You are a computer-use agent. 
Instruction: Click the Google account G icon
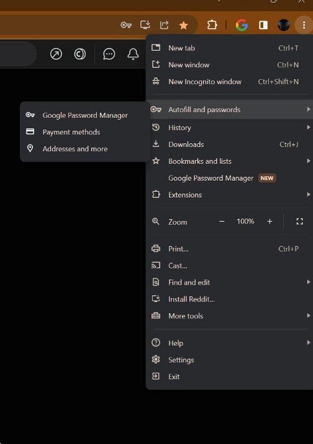click(x=242, y=25)
